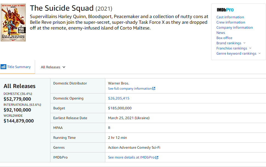Screen dimensions: 266x167
Task: Expand Genre keyword rankings list
Action: coord(259,54)
